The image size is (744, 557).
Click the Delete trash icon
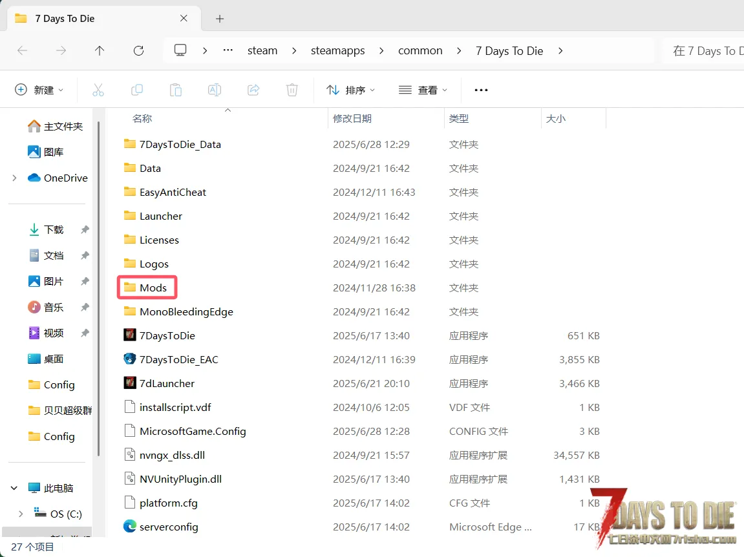coord(292,90)
